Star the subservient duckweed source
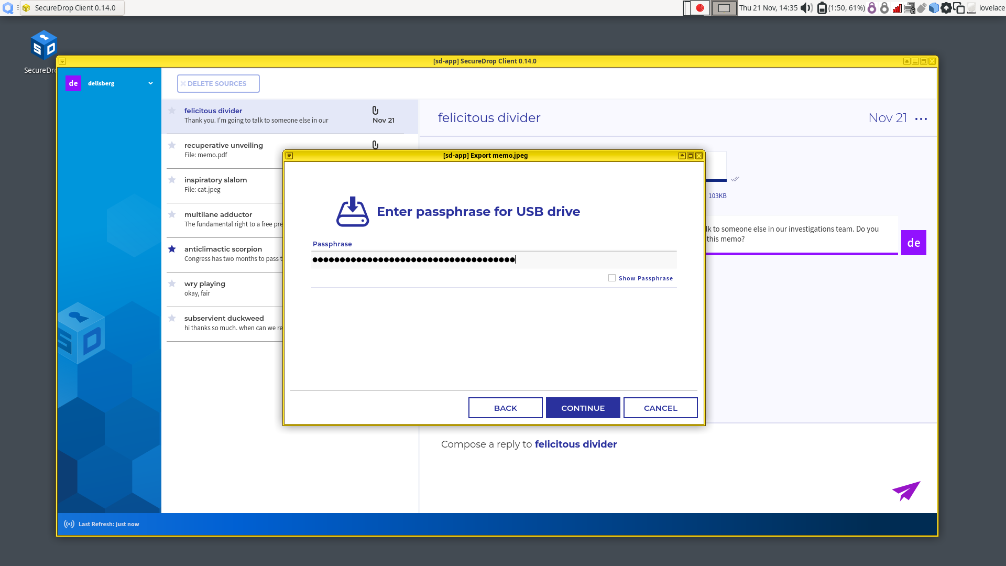This screenshot has height=566, width=1006. click(x=172, y=318)
